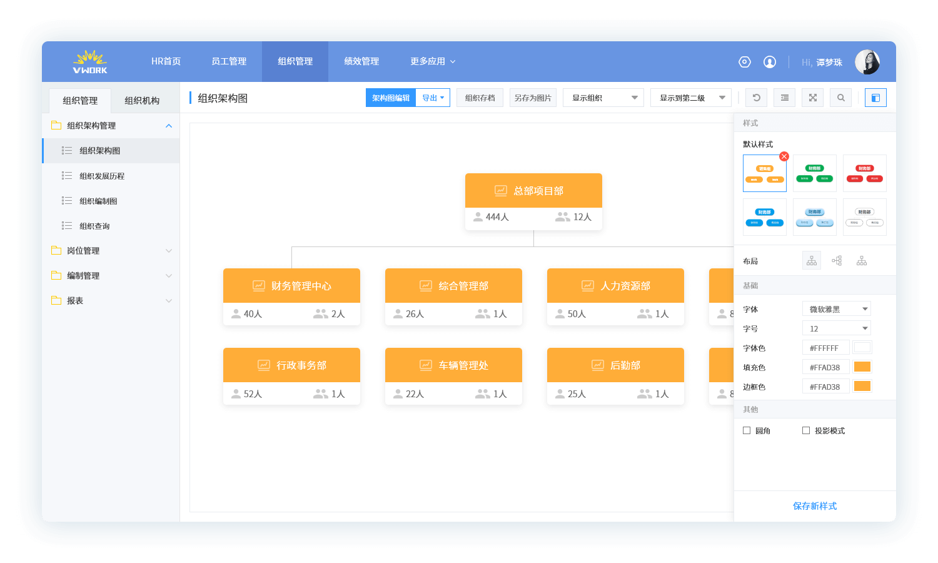Expand the 编制管理 section

[169, 276]
